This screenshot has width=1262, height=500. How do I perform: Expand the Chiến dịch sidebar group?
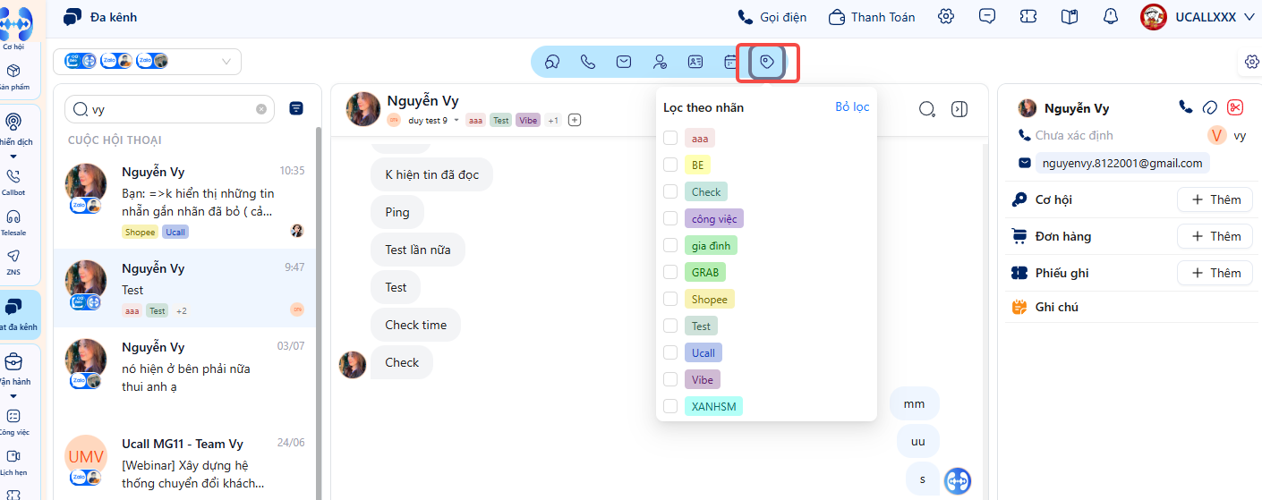13,156
